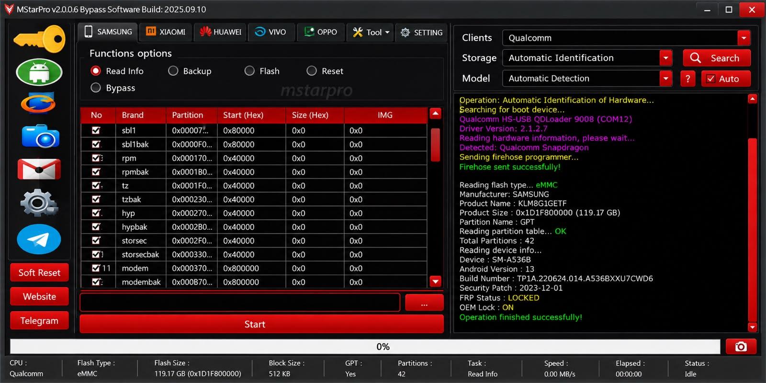Viewport: 766px width, 383px height.
Task: Switch to the SAMSUNG tab
Action: [x=108, y=32]
